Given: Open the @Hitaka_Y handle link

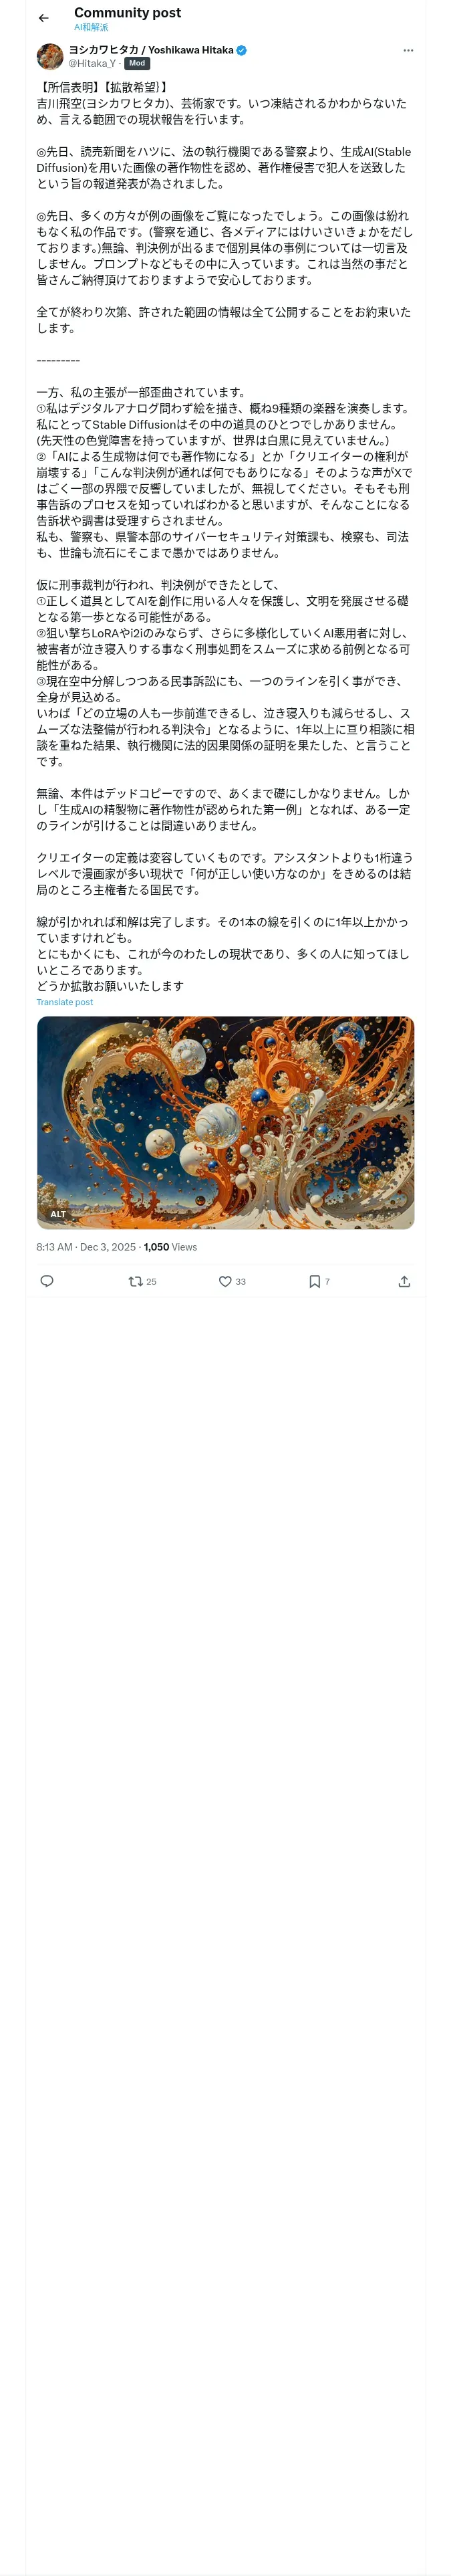Looking at the screenshot, I should tap(92, 63).
